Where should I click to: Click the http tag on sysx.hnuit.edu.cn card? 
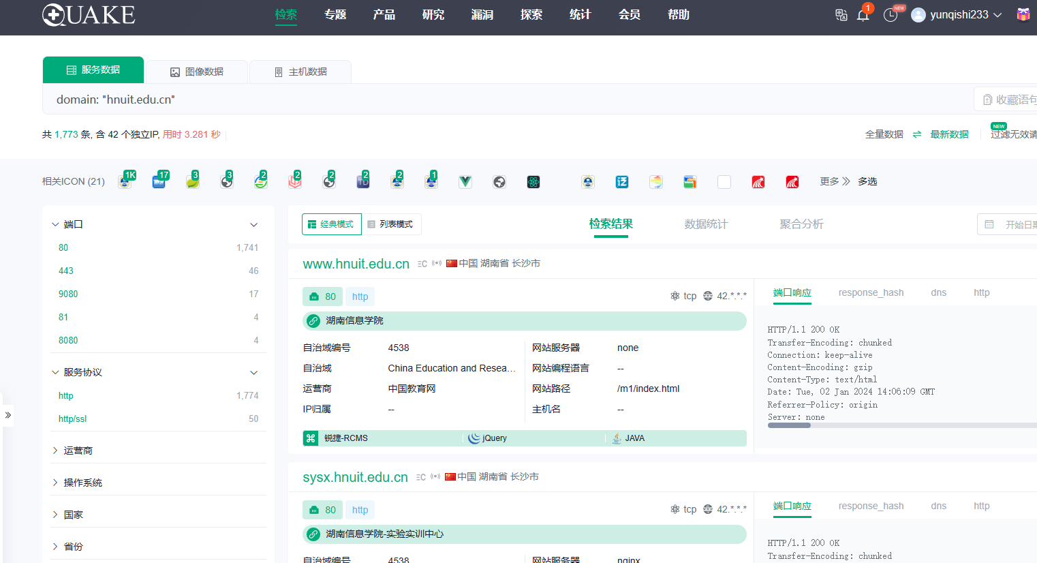coord(360,510)
